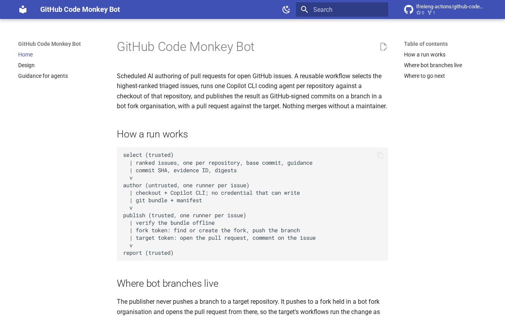Click the Table of contents heading
The height and width of the screenshot is (316, 505).
pyautogui.click(x=426, y=44)
